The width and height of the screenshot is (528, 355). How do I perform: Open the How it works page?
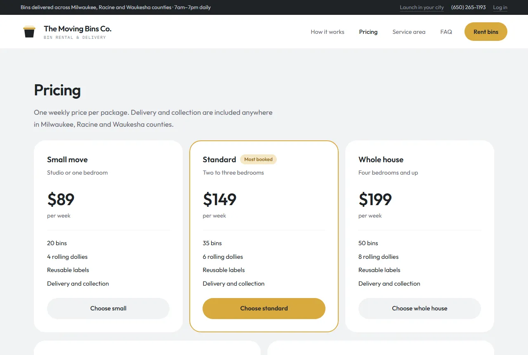[328, 32]
